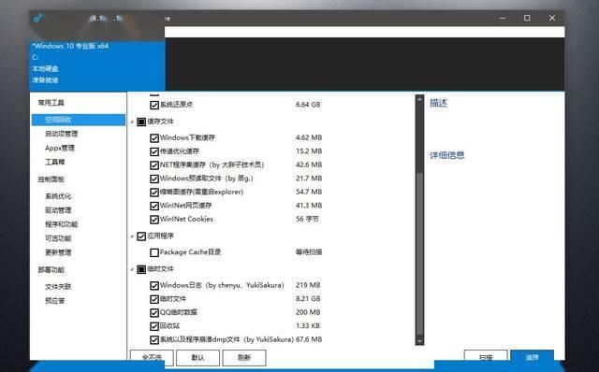This screenshot has width=599, height=372.
Task: Uncheck Windows预读取文件 checkbox
Action: 154,179
